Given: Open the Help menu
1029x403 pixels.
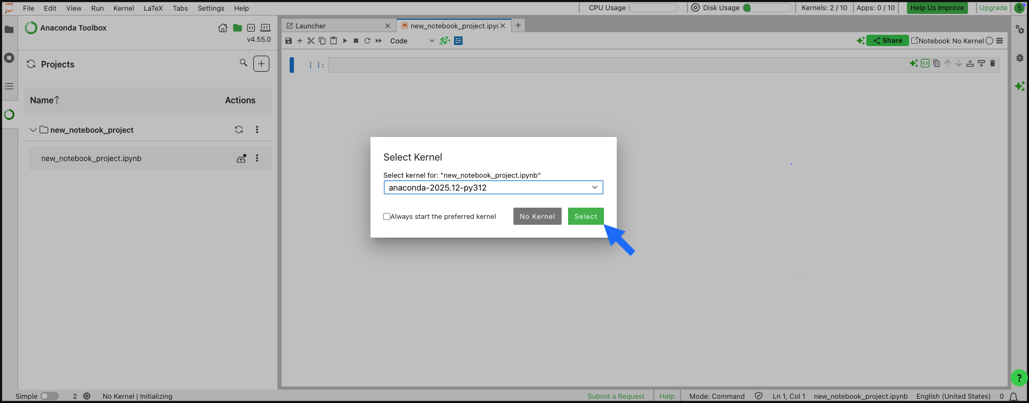Looking at the screenshot, I should 241,8.
